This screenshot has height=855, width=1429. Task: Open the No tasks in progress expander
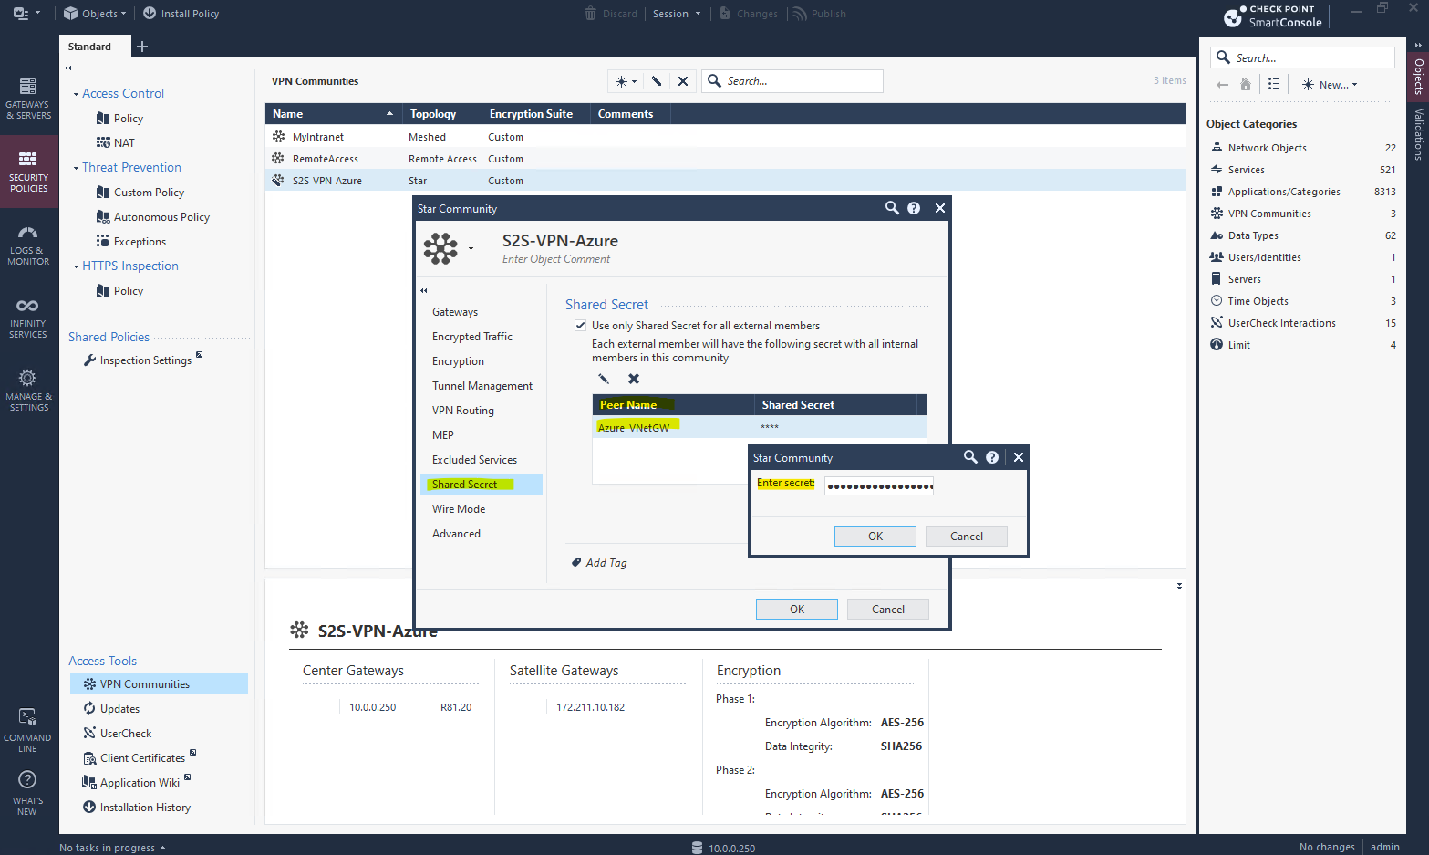tap(113, 848)
